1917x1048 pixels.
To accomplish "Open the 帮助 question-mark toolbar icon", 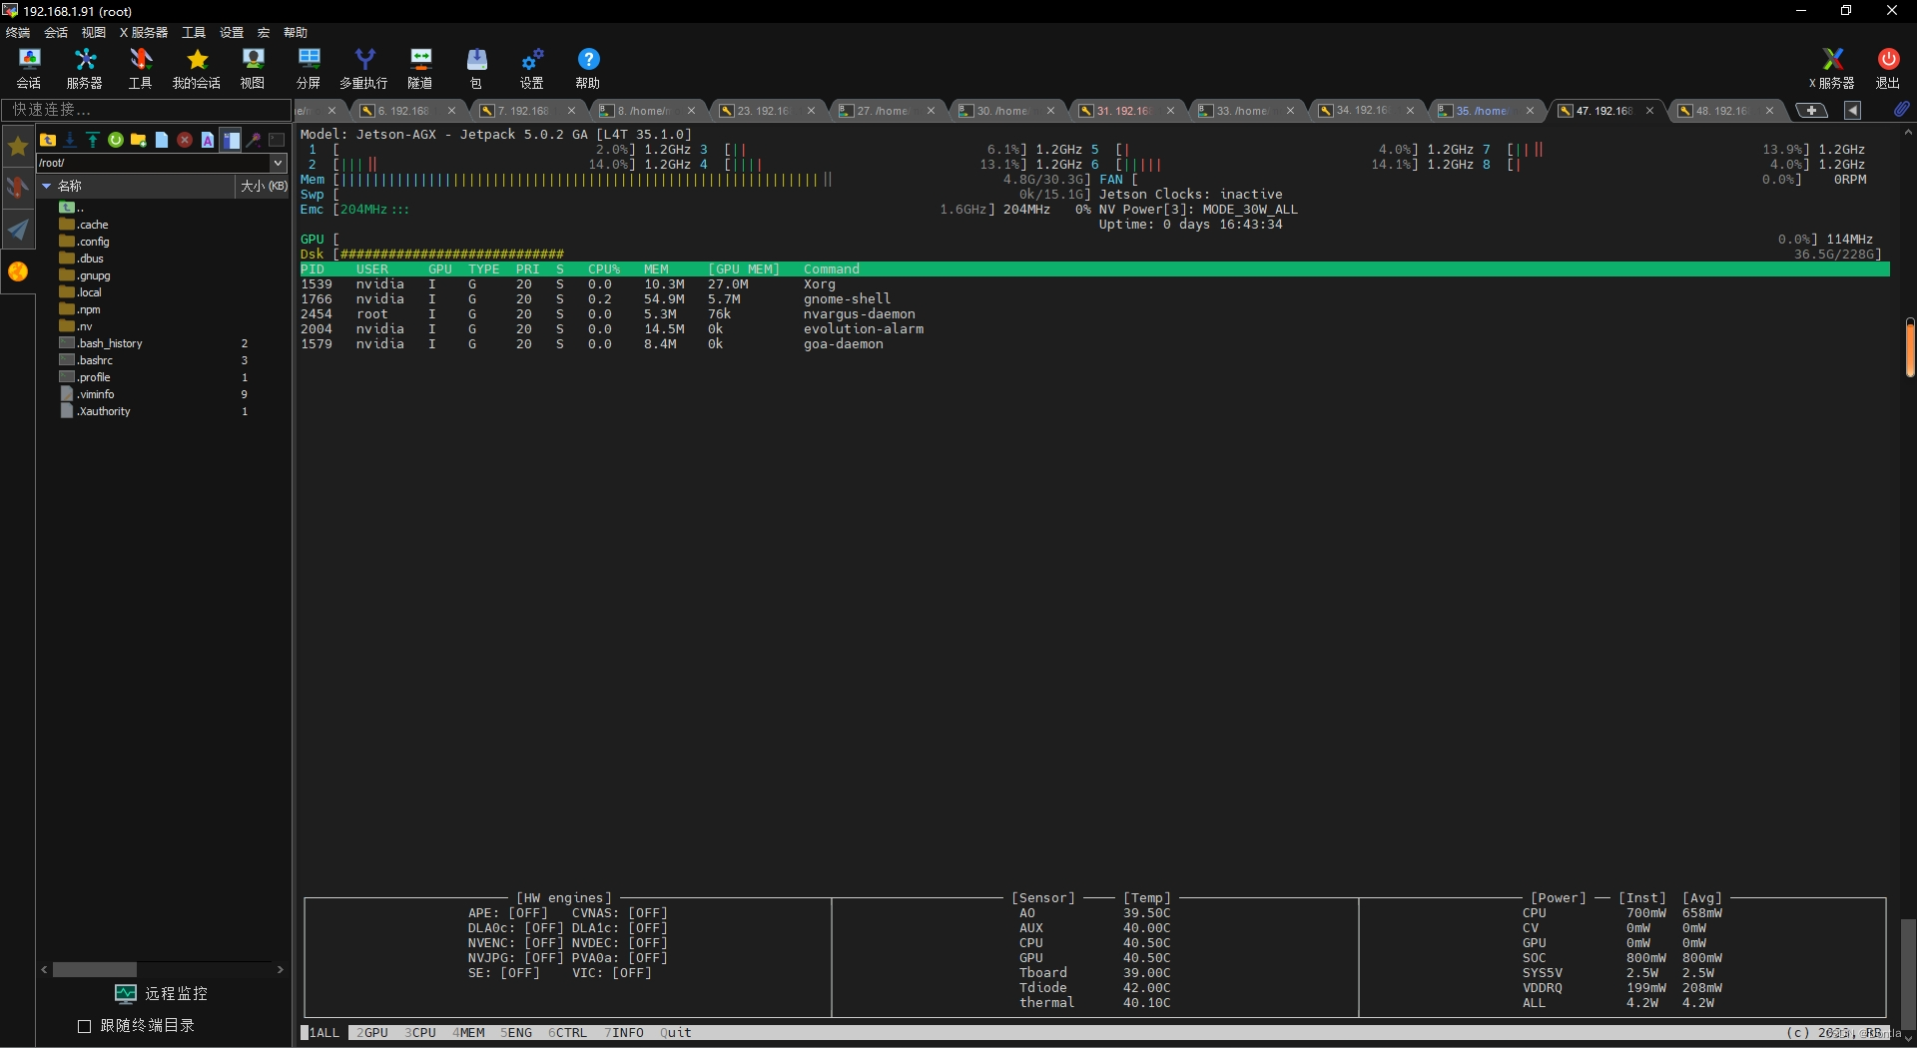I will coord(588,68).
